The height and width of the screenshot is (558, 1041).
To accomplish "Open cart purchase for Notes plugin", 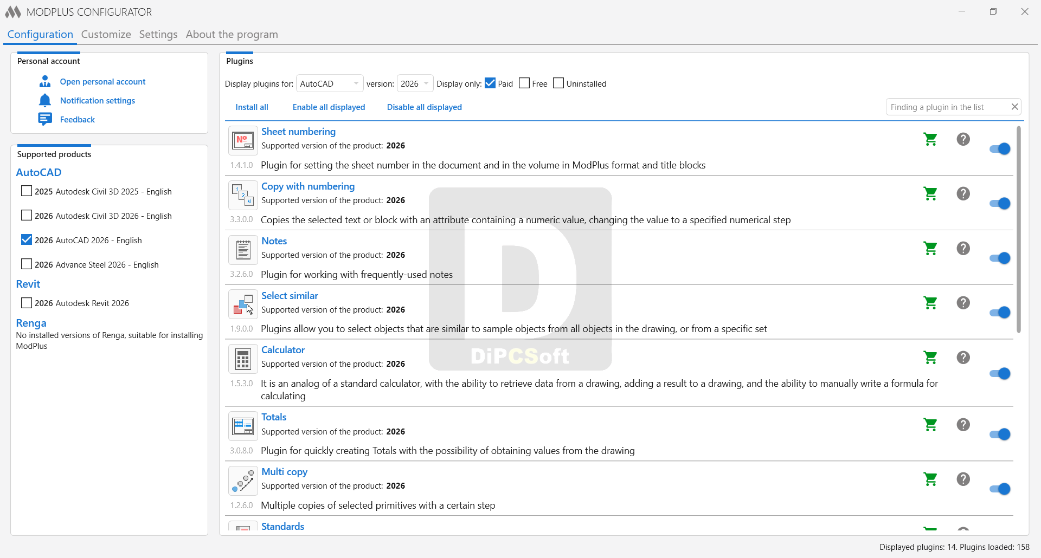I will 930,248.
